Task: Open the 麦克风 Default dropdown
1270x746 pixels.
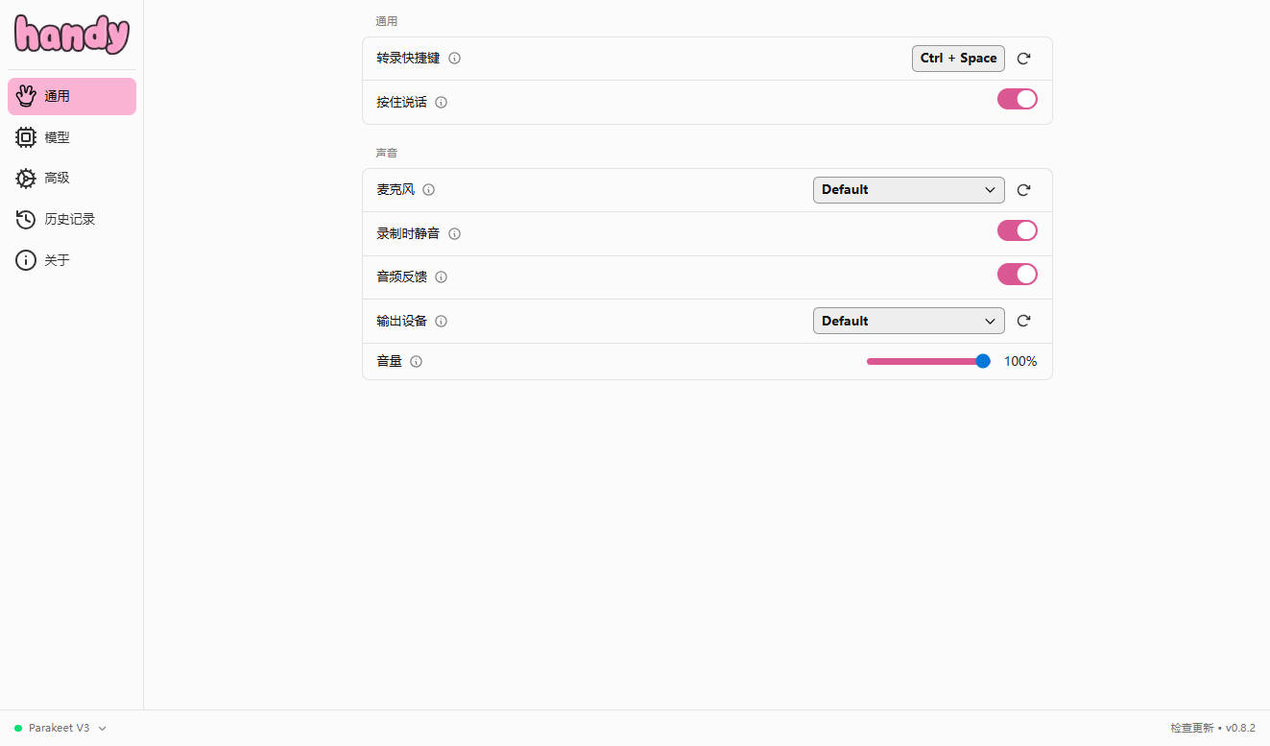Action: pos(908,190)
